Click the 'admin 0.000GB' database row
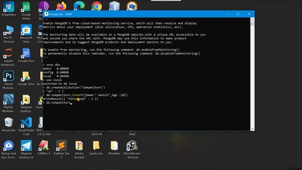 tap(56, 68)
